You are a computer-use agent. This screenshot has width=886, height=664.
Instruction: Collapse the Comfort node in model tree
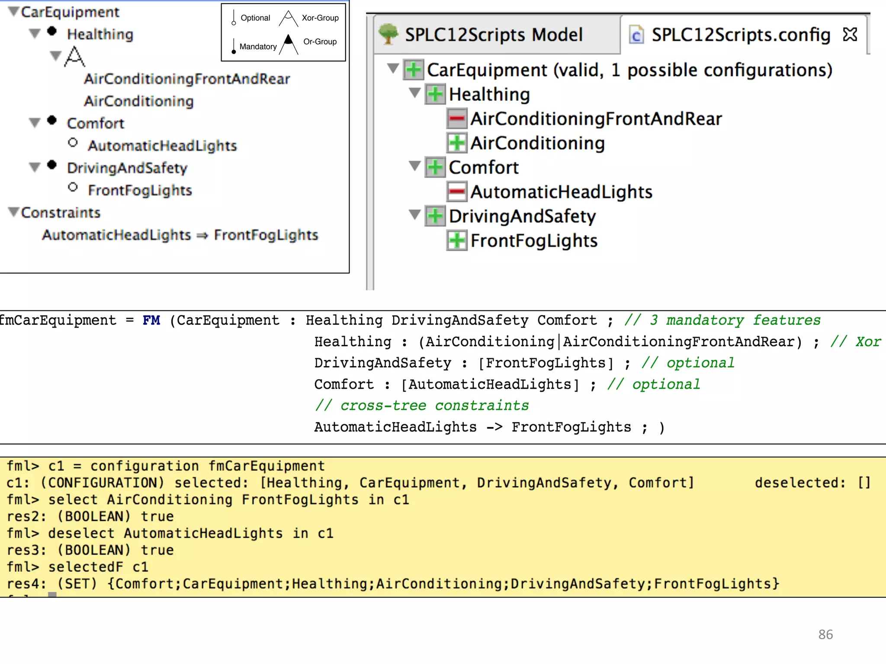pos(35,123)
